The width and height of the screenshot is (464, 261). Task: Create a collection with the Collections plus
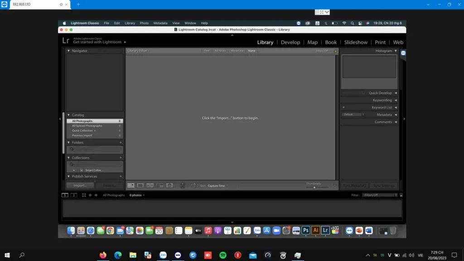(x=121, y=158)
